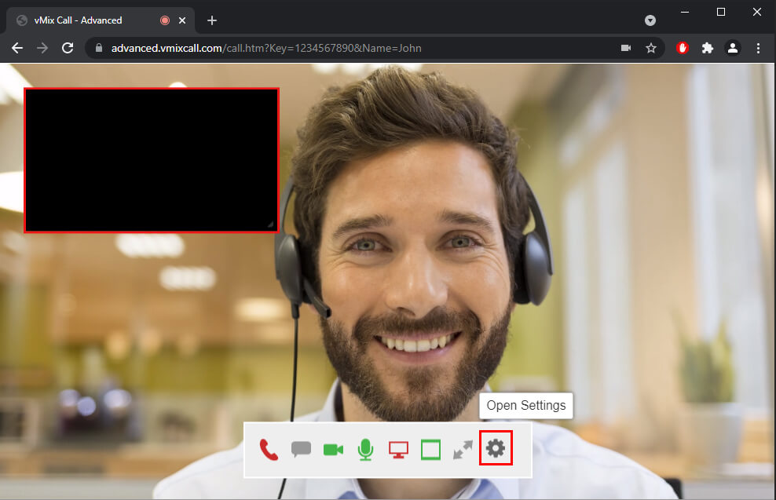Toggle the green window preview button
The image size is (776, 500).
tap(430, 450)
